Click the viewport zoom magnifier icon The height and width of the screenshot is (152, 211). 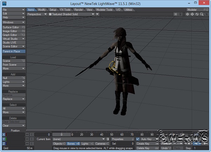[x=202, y=14]
